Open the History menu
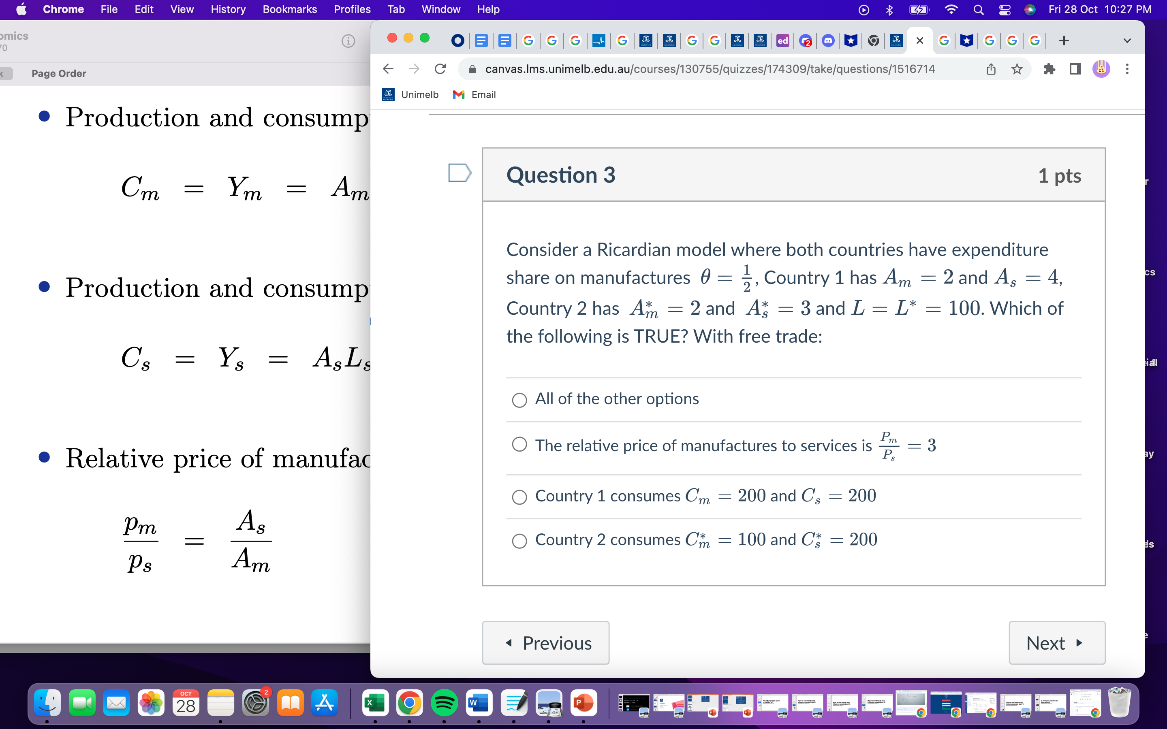 pyautogui.click(x=228, y=10)
